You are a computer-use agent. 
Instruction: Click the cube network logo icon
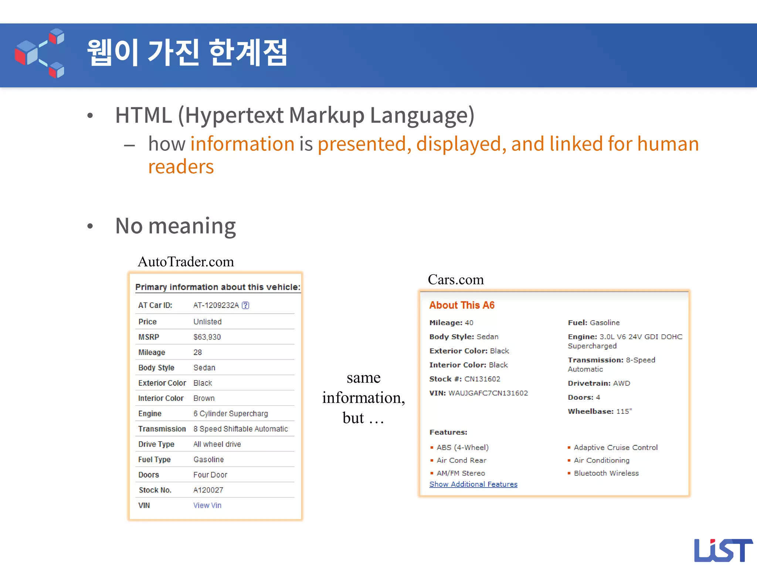click(x=40, y=53)
